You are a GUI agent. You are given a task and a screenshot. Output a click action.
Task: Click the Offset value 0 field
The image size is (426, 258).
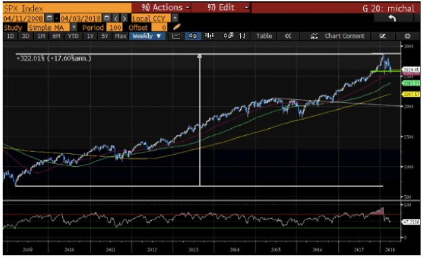159,28
